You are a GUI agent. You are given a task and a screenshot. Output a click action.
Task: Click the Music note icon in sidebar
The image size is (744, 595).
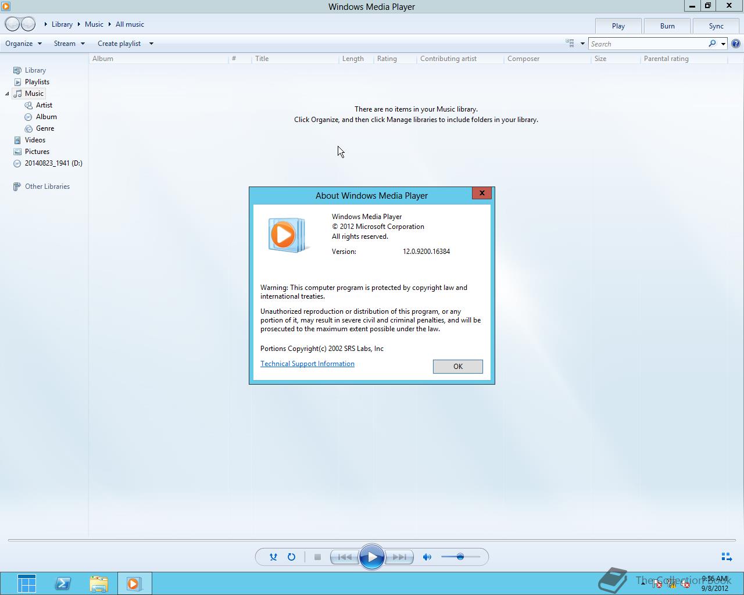coord(17,94)
